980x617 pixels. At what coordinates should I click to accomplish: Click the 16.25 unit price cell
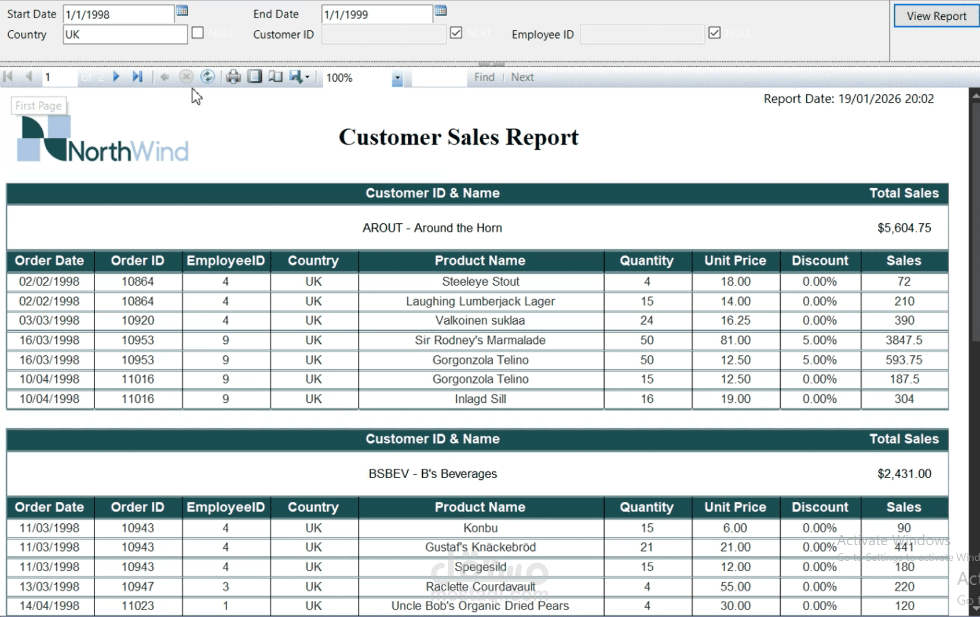[x=736, y=321]
